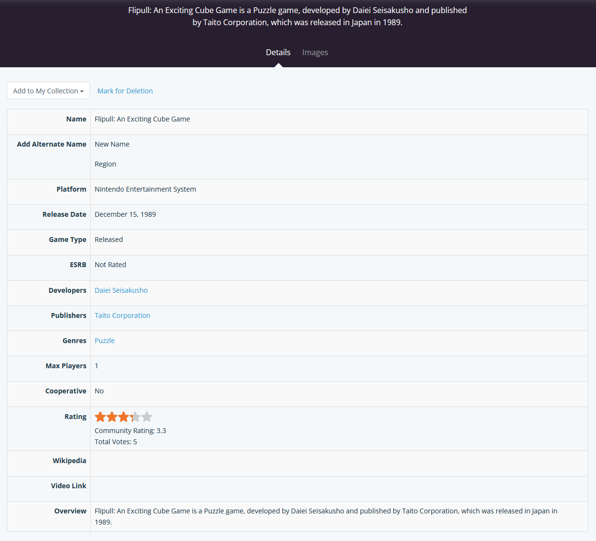Click the Overview description text in the table

326,516
